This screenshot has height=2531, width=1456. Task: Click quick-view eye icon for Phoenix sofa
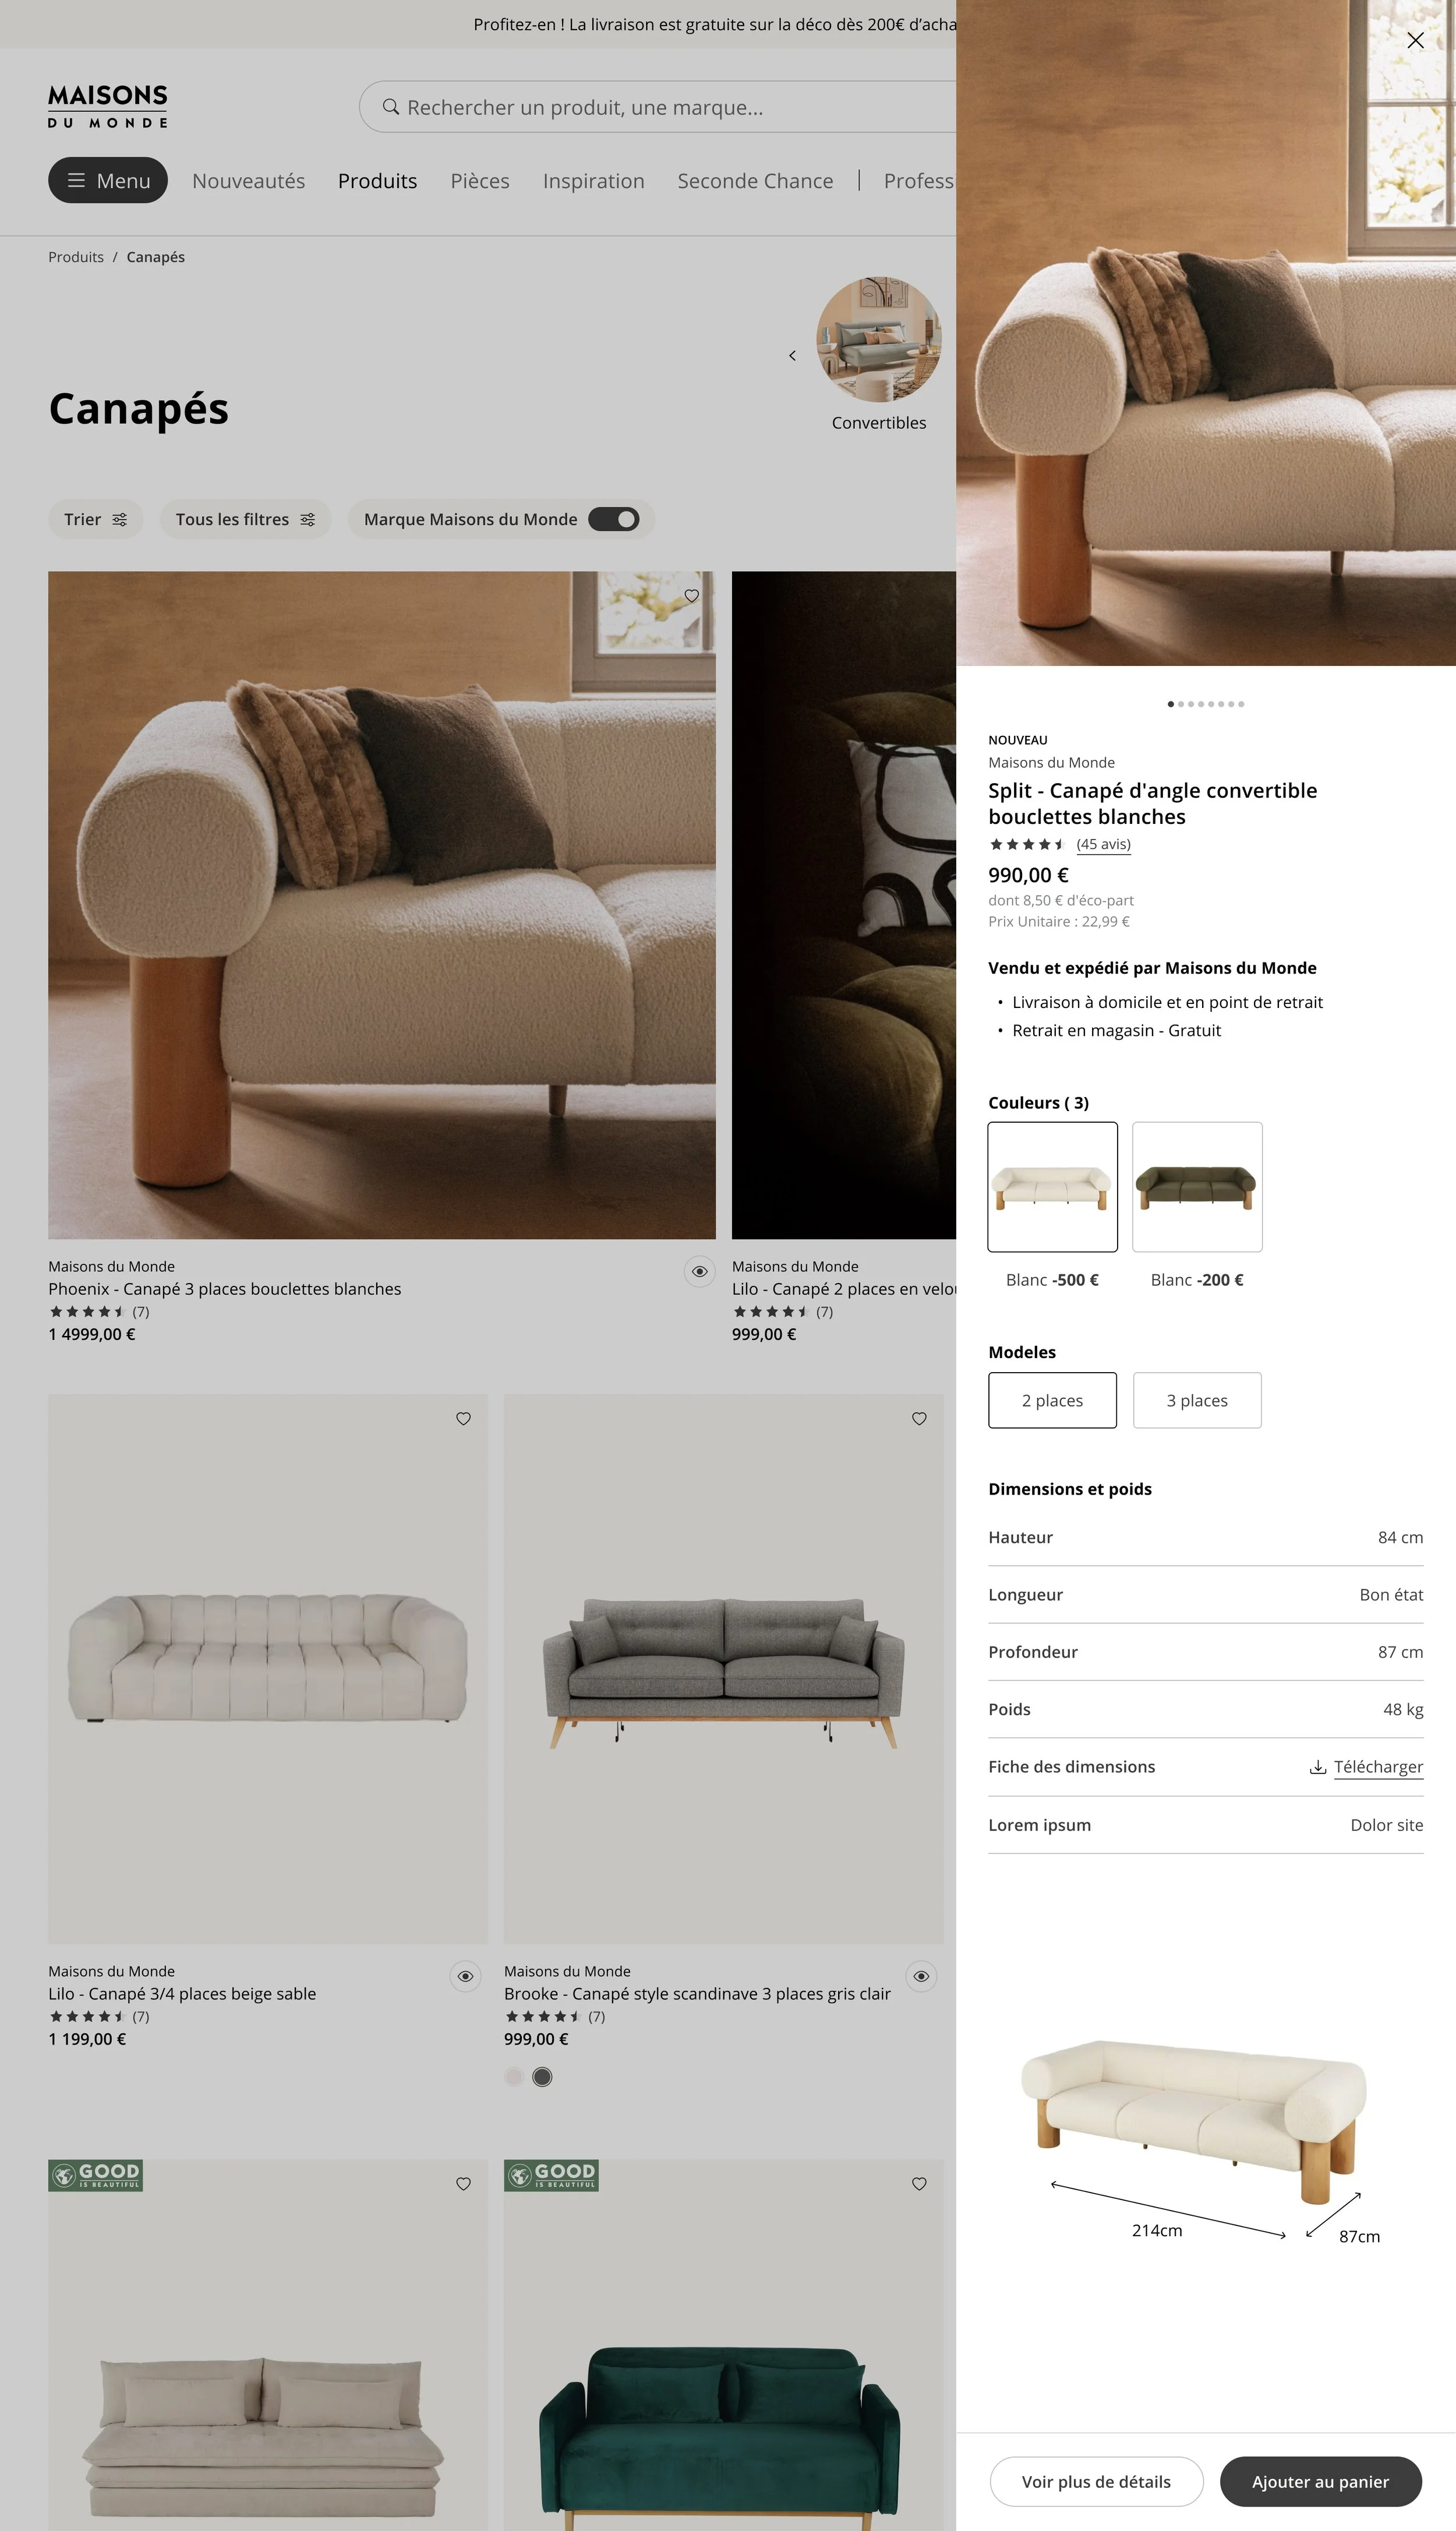click(700, 1271)
